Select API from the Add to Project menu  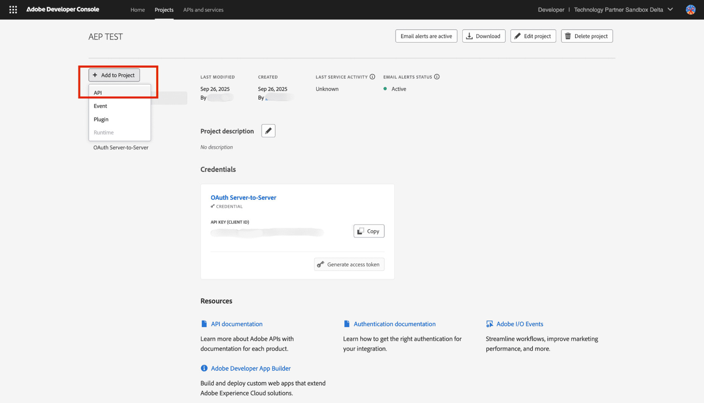pyautogui.click(x=98, y=92)
